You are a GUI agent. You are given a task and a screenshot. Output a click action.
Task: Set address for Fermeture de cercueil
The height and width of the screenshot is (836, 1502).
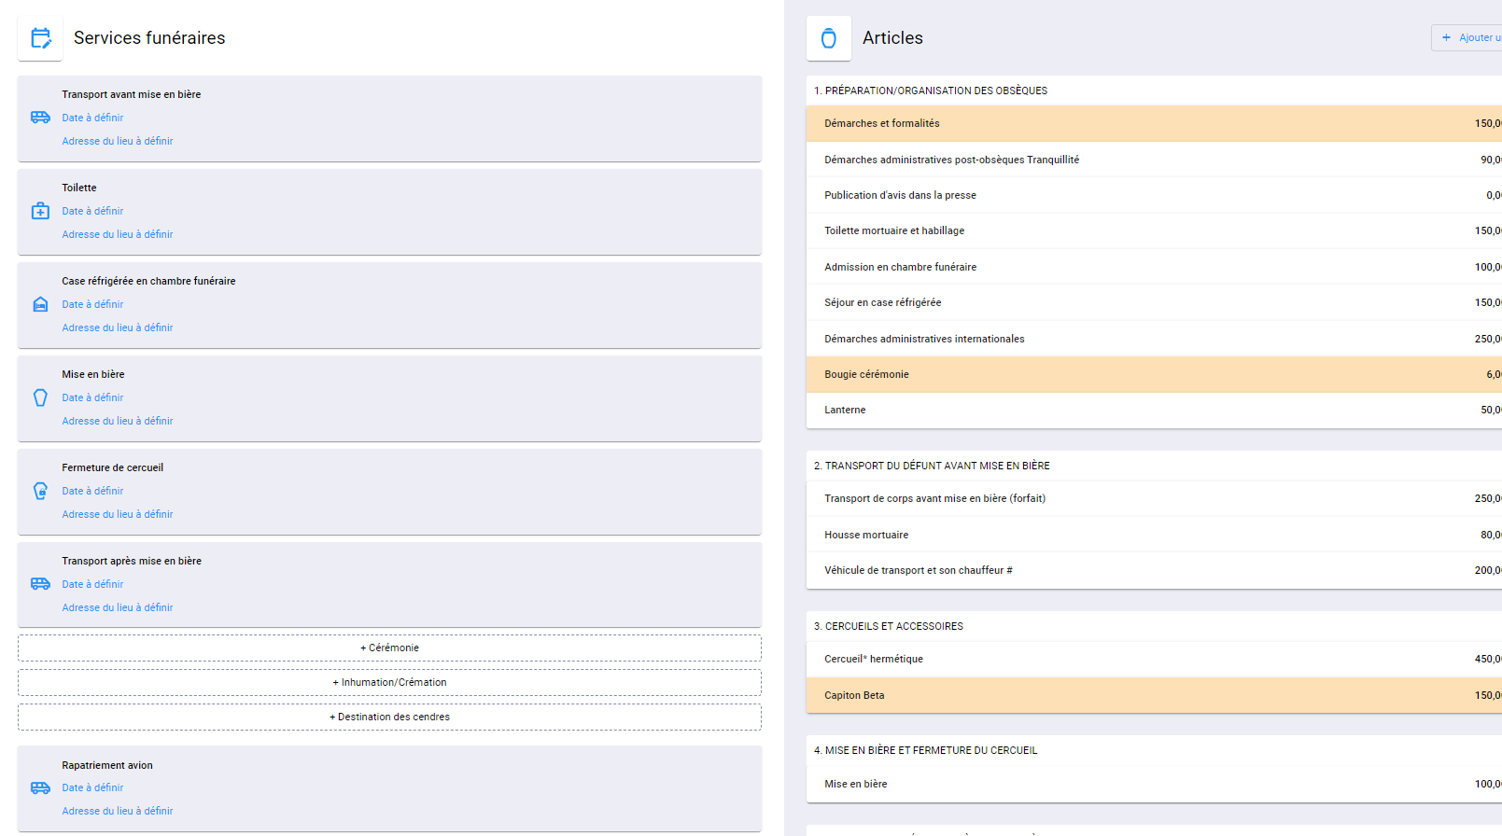pos(118,514)
